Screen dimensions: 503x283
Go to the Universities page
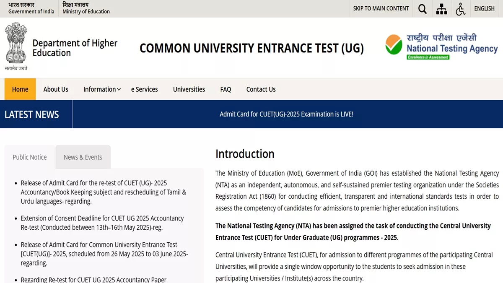tap(189, 89)
